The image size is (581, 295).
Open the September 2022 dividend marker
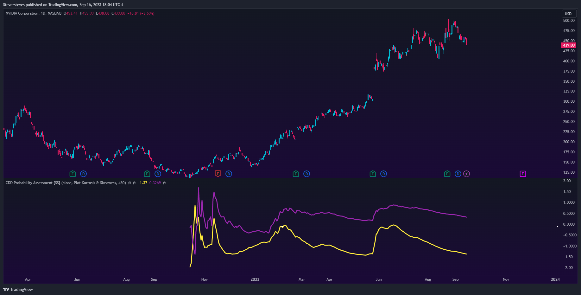pos(158,174)
